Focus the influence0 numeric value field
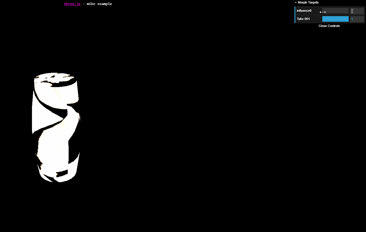The height and width of the screenshot is (232, 366). pyautogui.click(x=357, y=11)
